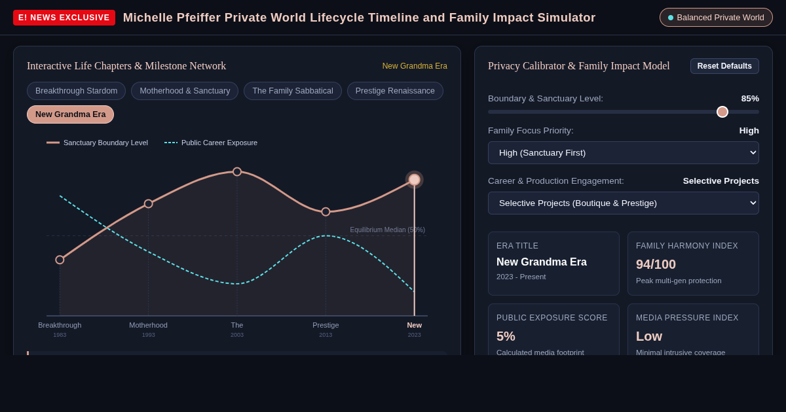Click the Era Title card
786x412 pixels.
pos(553,264)
